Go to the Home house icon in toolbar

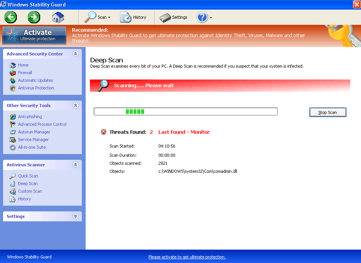pyautogui.click(x=58, y=17)
